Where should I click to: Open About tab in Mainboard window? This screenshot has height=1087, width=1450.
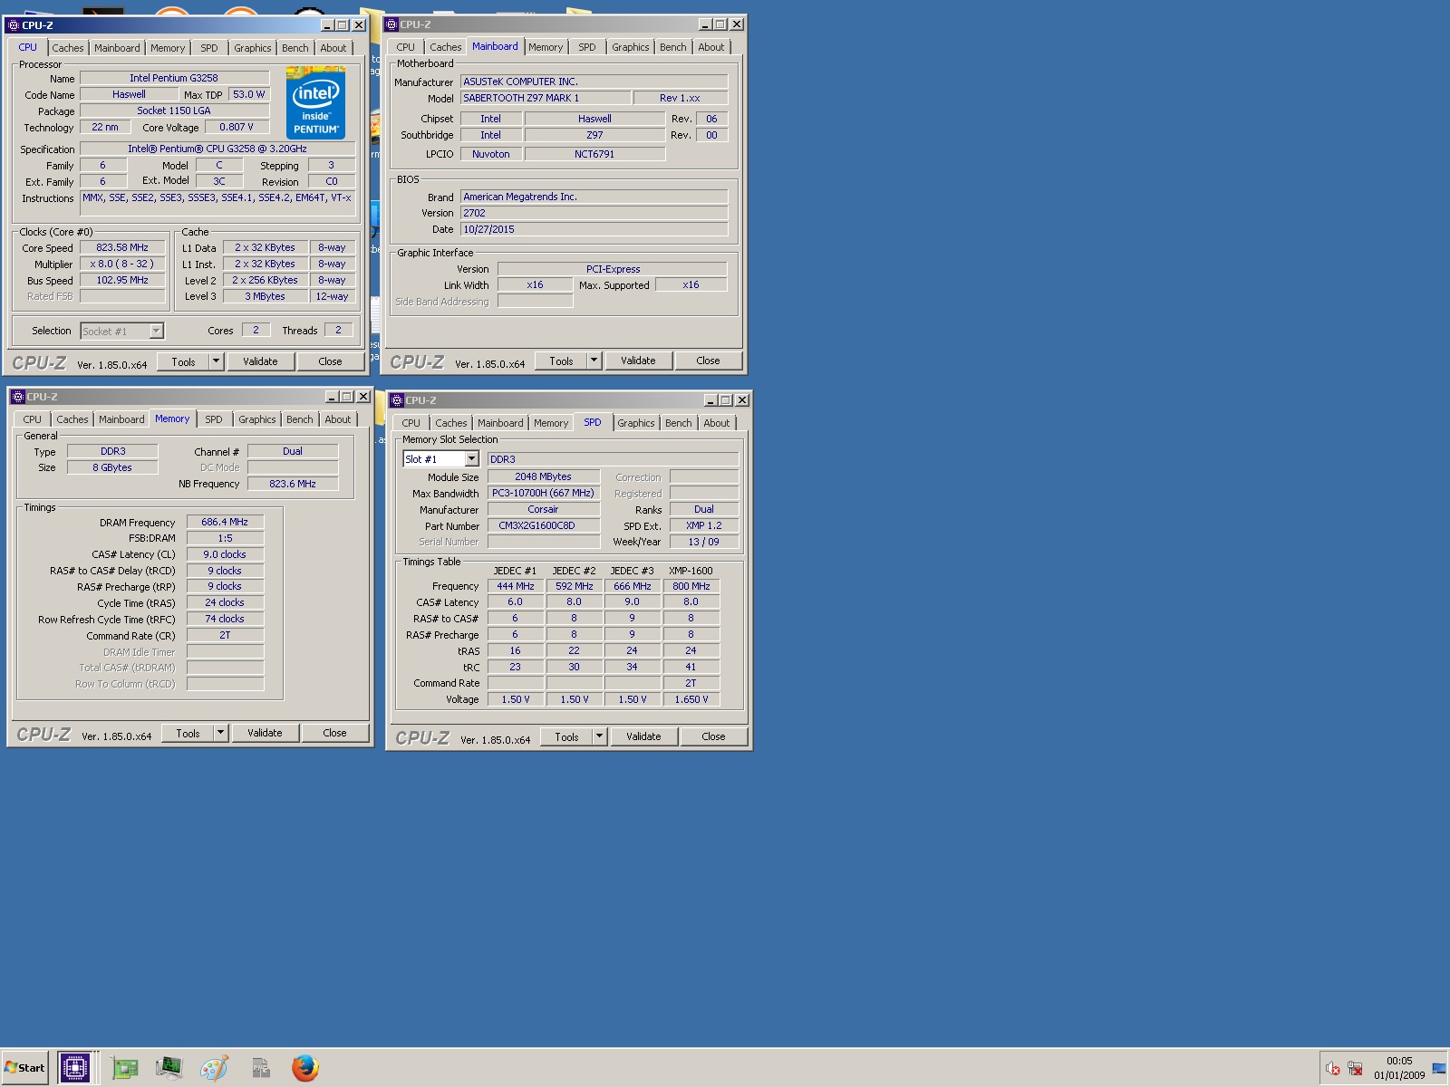point(710,47)
